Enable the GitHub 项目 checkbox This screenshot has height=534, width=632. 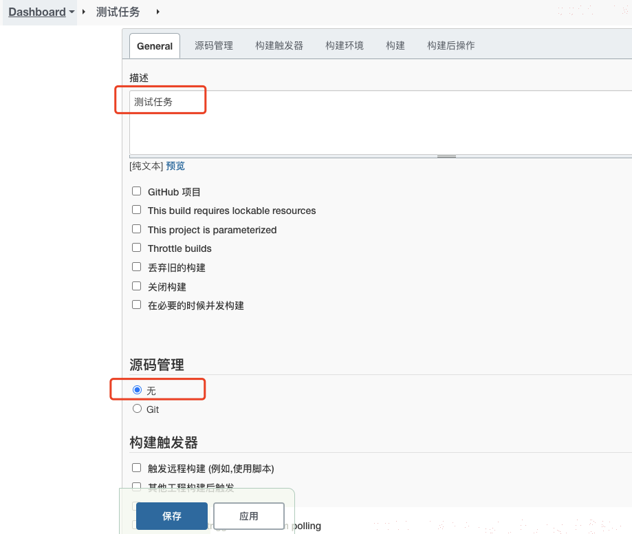137,191
